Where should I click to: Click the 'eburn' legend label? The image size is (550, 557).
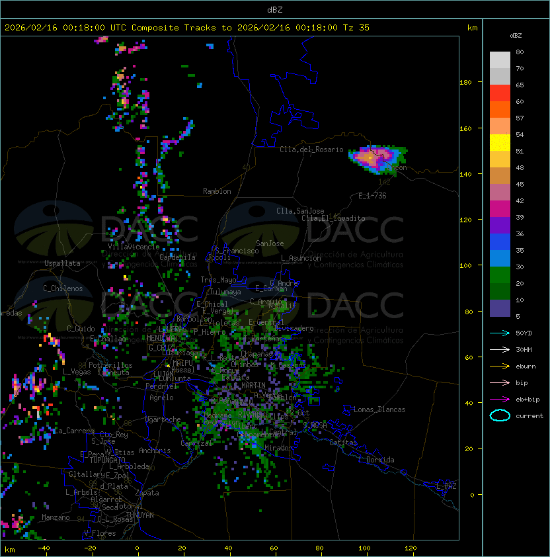click(x=526, y=366)
